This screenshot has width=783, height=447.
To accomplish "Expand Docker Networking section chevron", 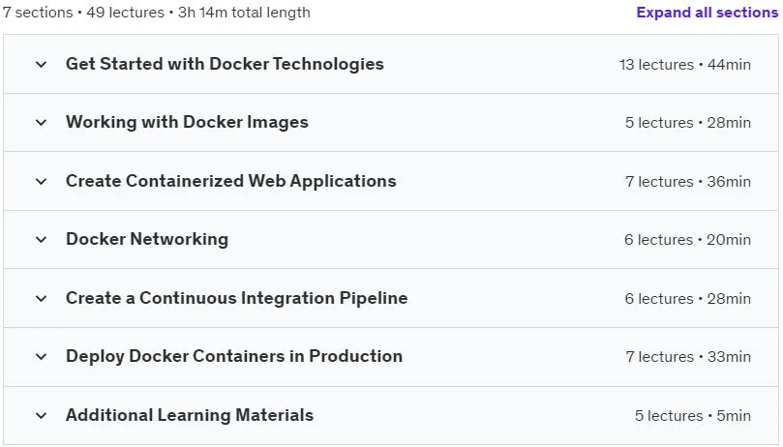I will pyautogui.click(x=42, y=240).
